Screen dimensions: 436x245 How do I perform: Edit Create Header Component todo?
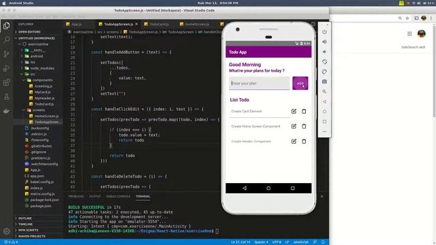click(x=294, y=141)
